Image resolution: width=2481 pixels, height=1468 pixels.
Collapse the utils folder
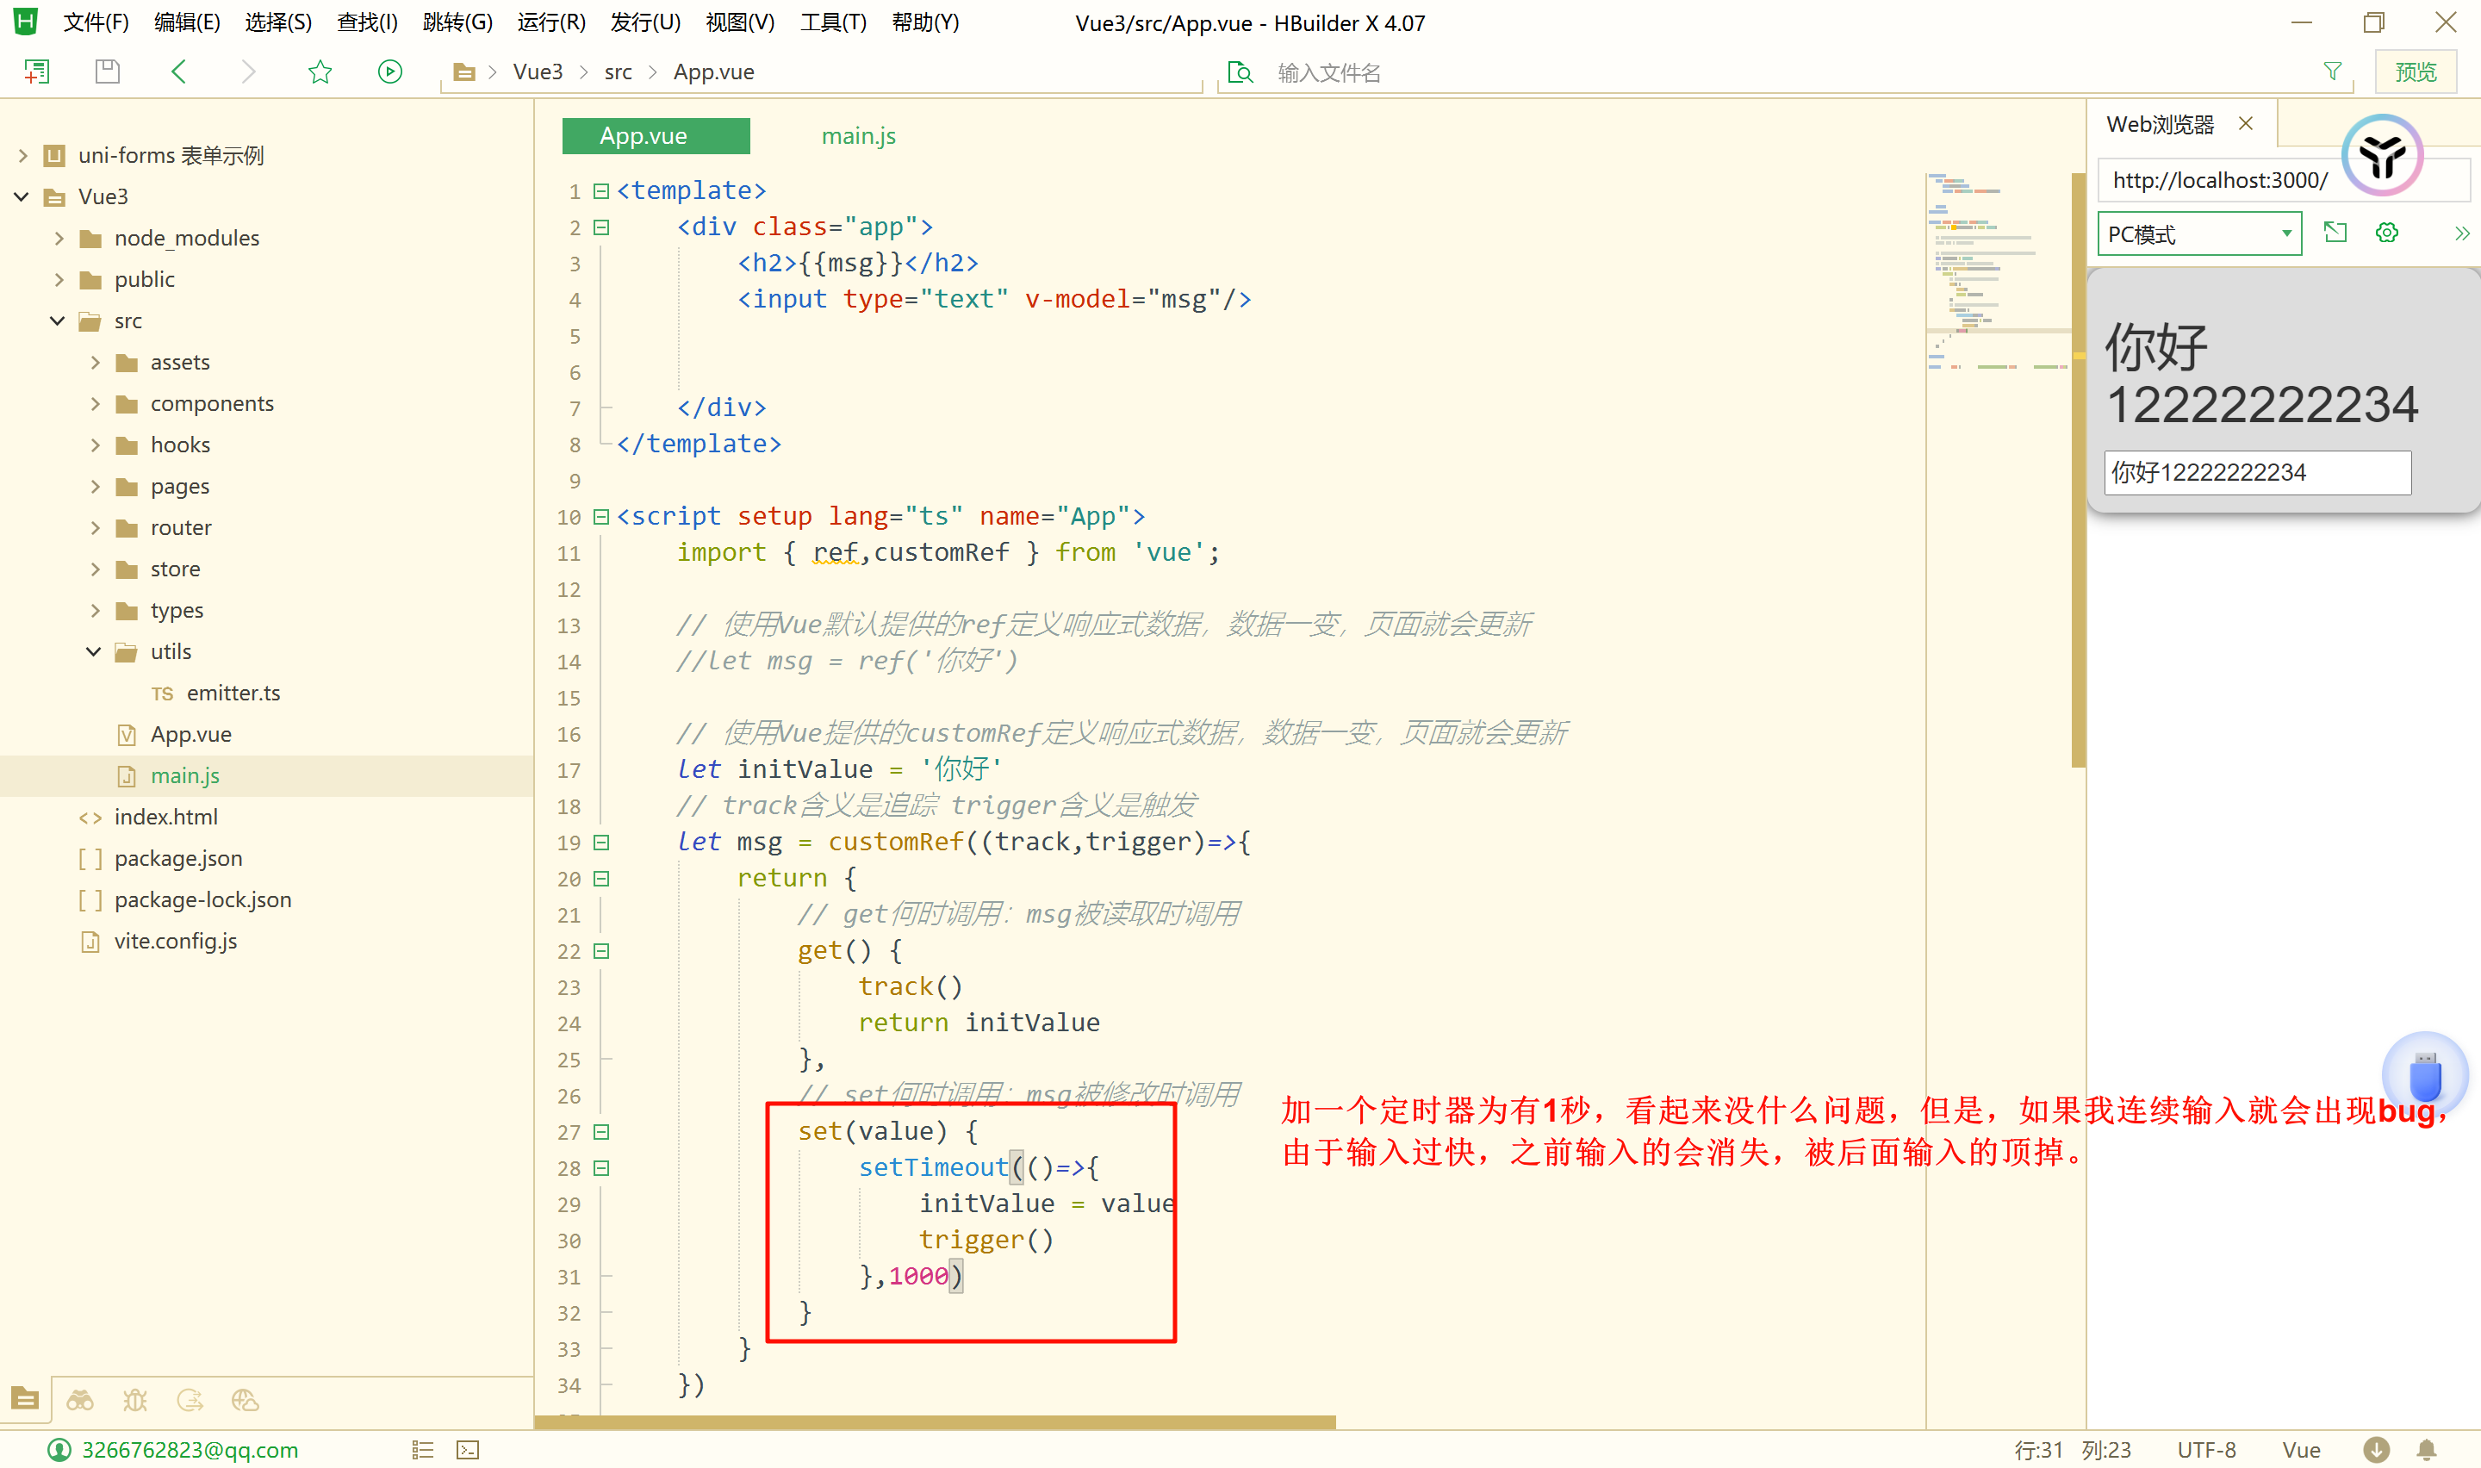click(94, 652)
